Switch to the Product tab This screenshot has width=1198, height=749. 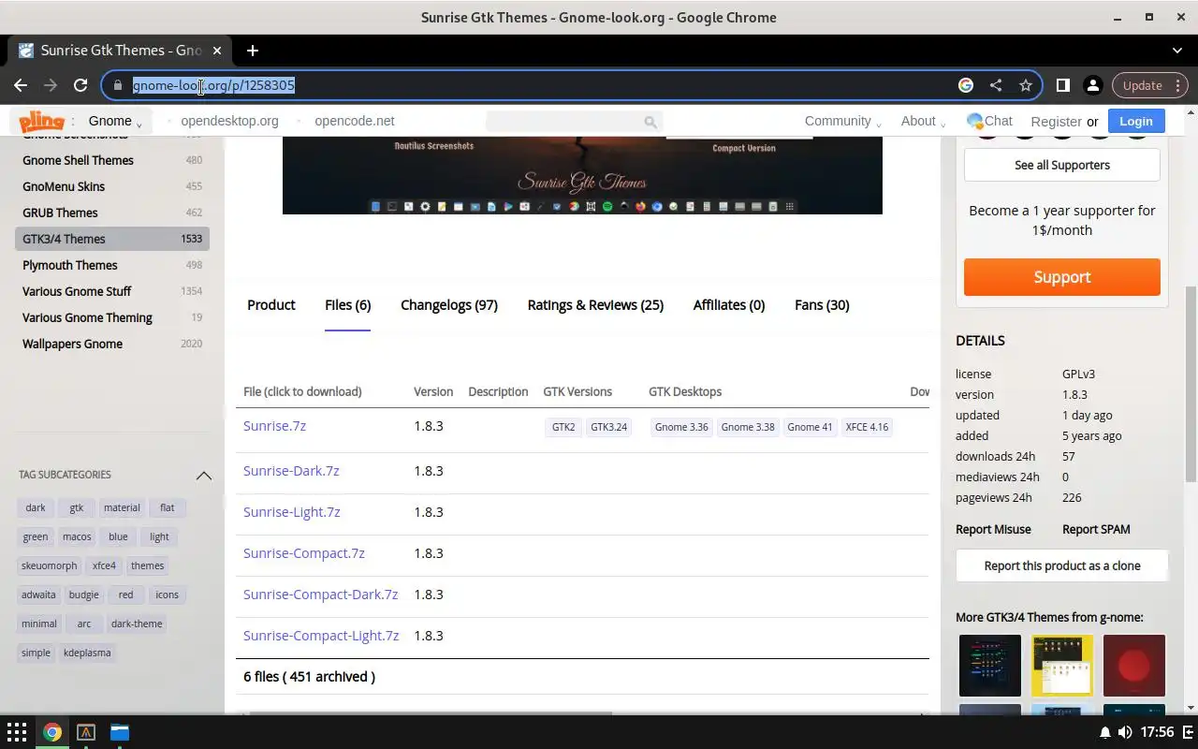tap(271, 305)
